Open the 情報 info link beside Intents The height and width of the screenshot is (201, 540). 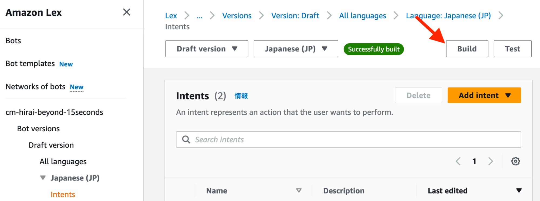(241, 96)
